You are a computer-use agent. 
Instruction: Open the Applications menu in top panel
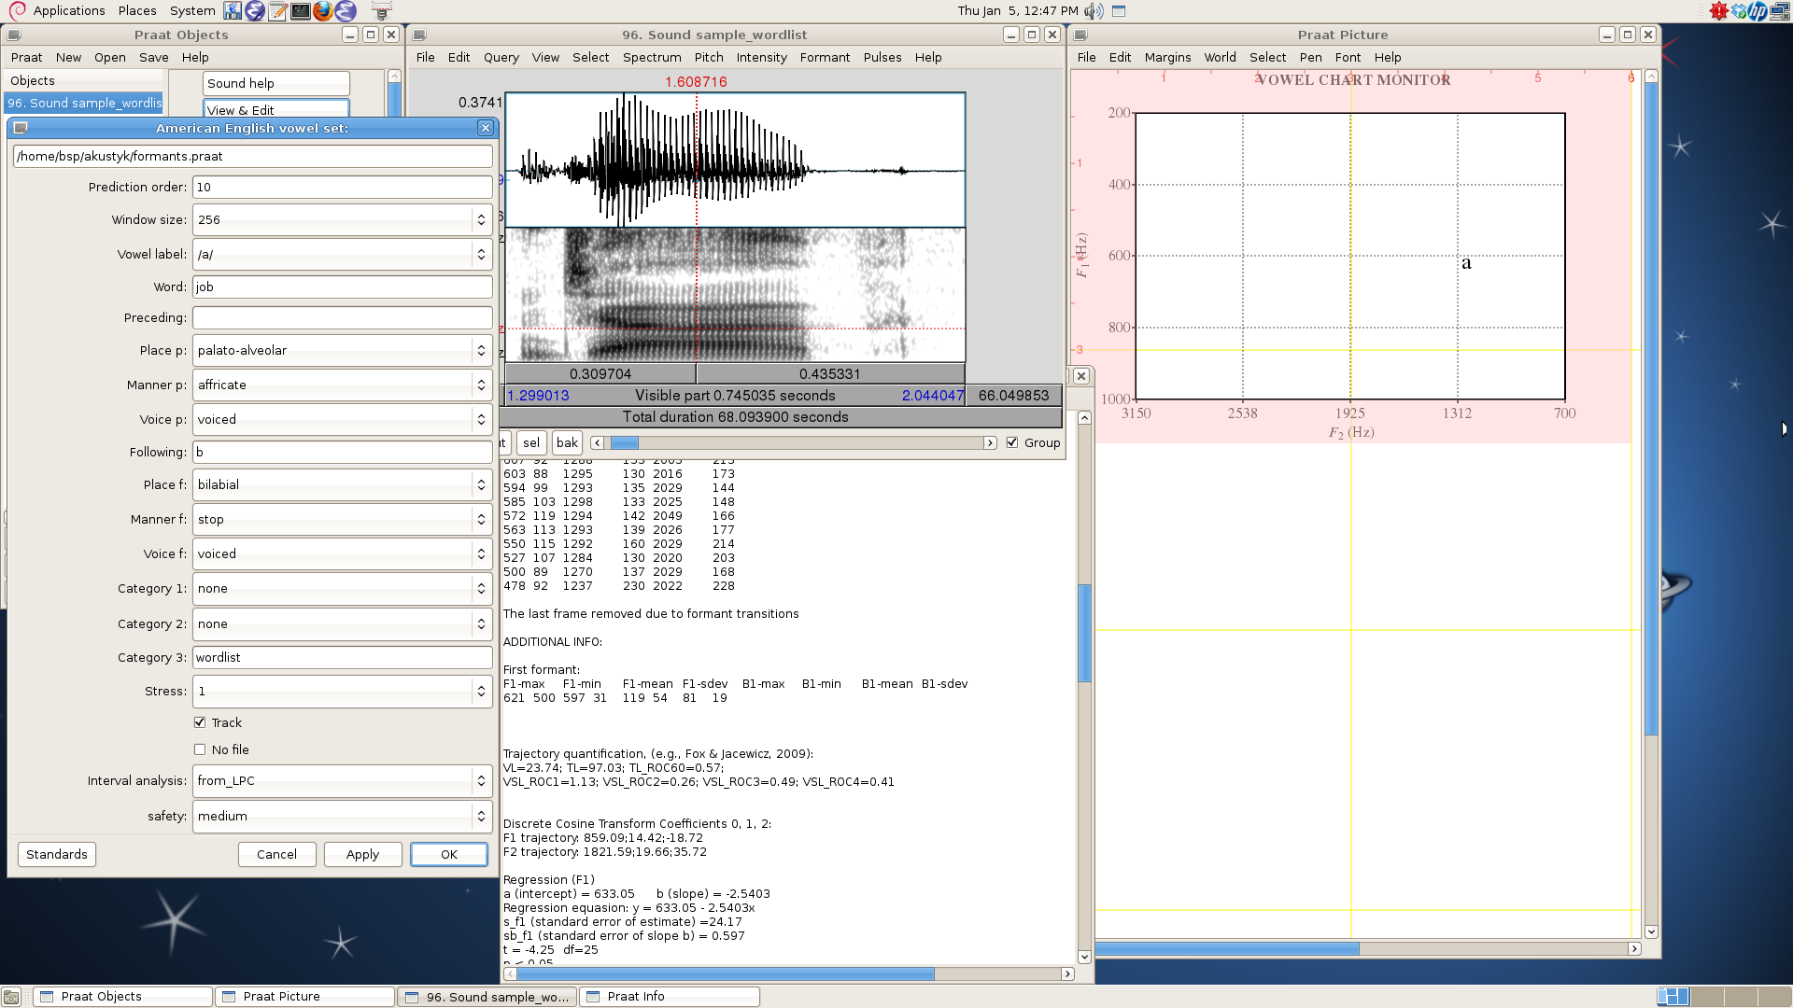(x=68, y=10)
